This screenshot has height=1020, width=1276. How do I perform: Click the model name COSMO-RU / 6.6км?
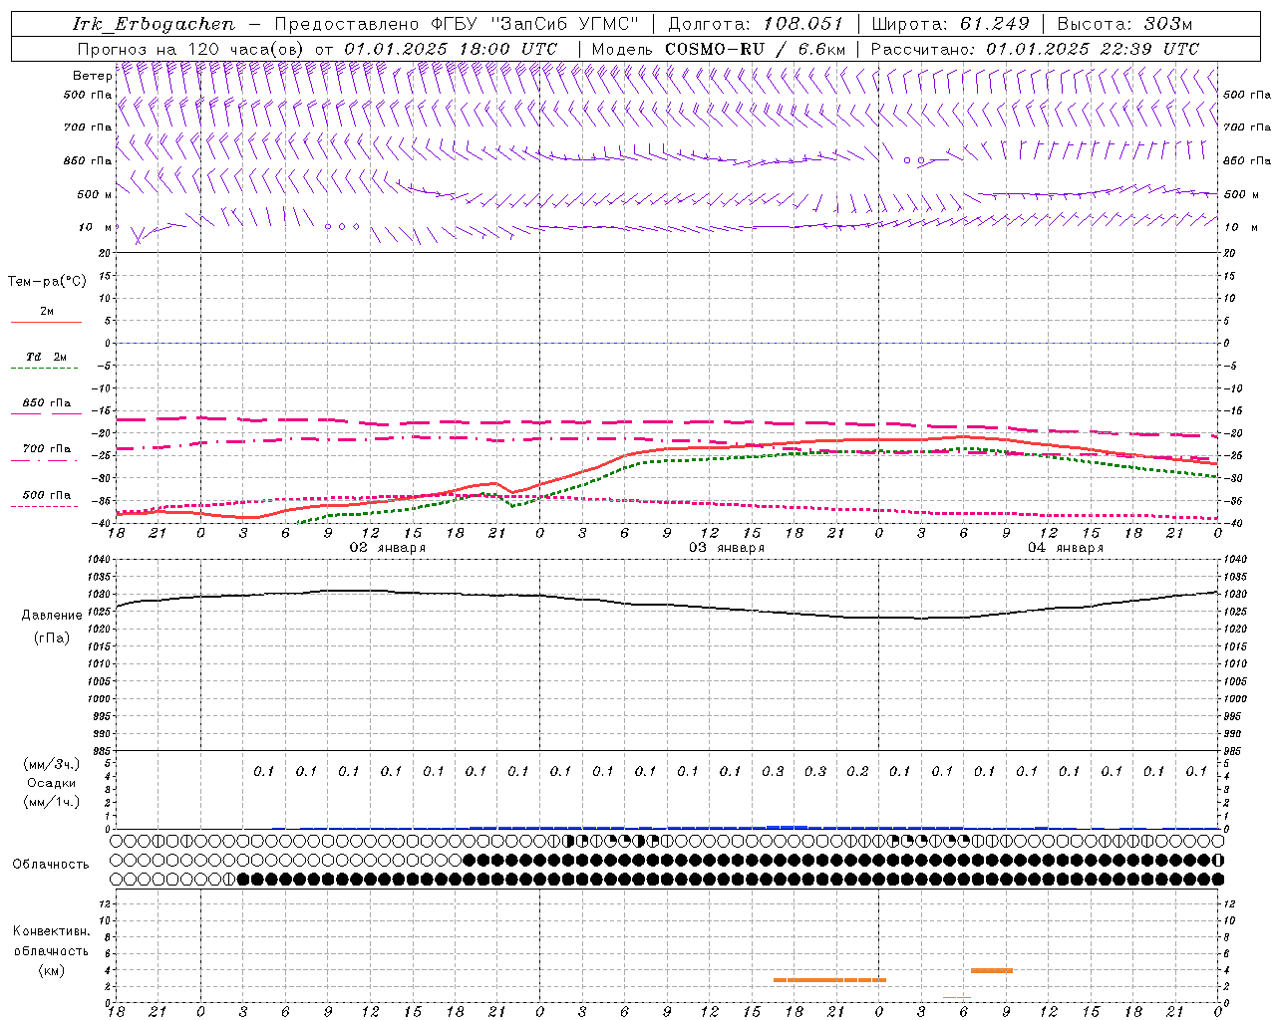pos(756,49)
